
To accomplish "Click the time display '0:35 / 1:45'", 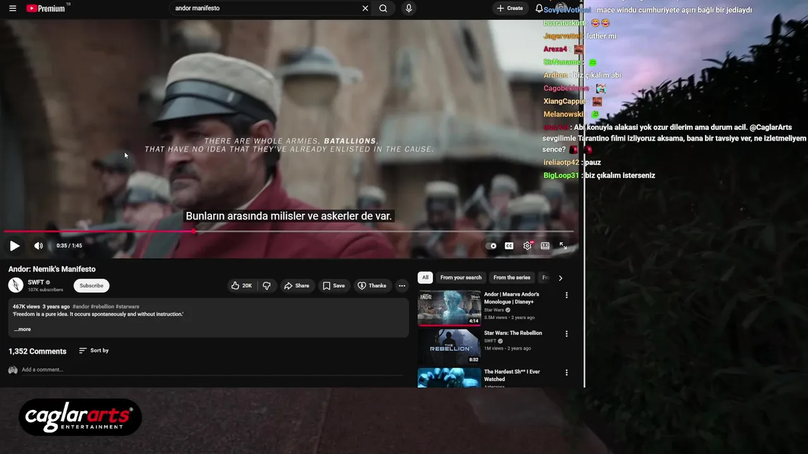I will tap(69, 246).
